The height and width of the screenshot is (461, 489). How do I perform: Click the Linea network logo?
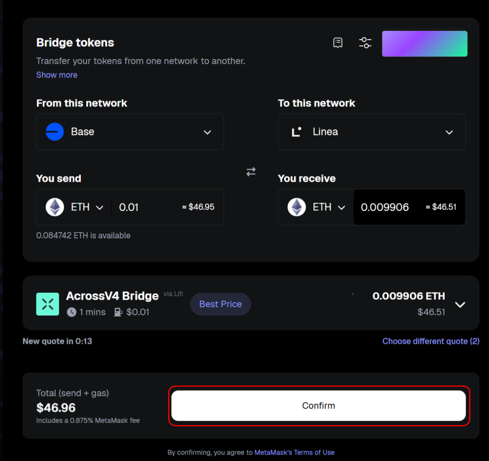[x=296, y=132]
